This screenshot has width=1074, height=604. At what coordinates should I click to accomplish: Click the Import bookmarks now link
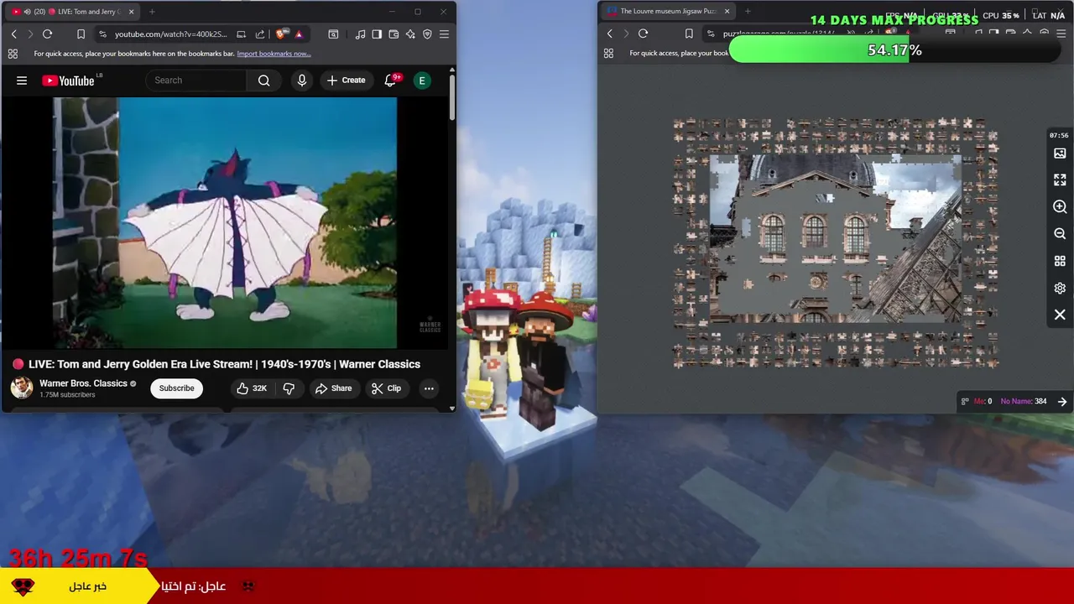[274, 54]
